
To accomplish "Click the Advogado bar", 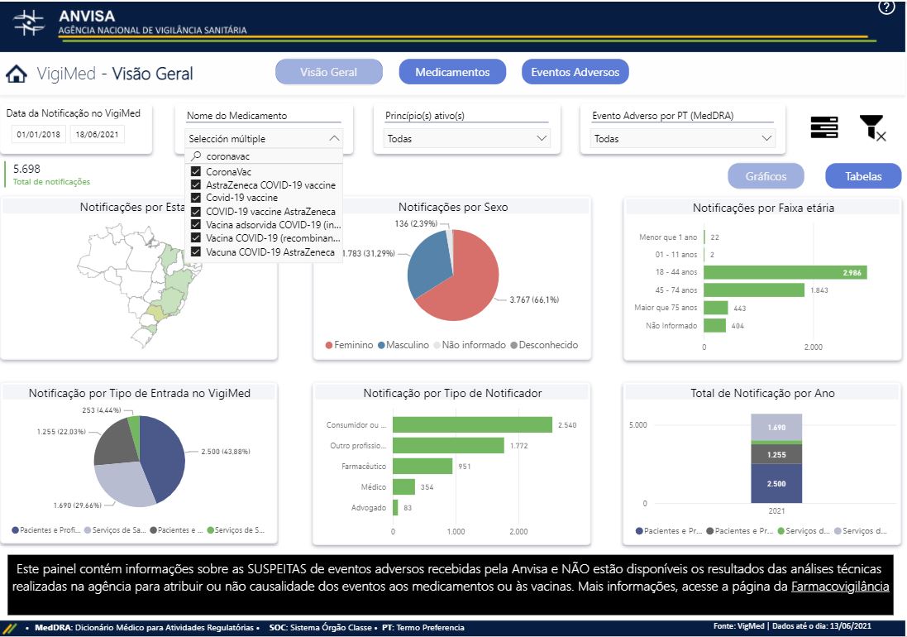I will pyautogui.click(x=395, y=507).
